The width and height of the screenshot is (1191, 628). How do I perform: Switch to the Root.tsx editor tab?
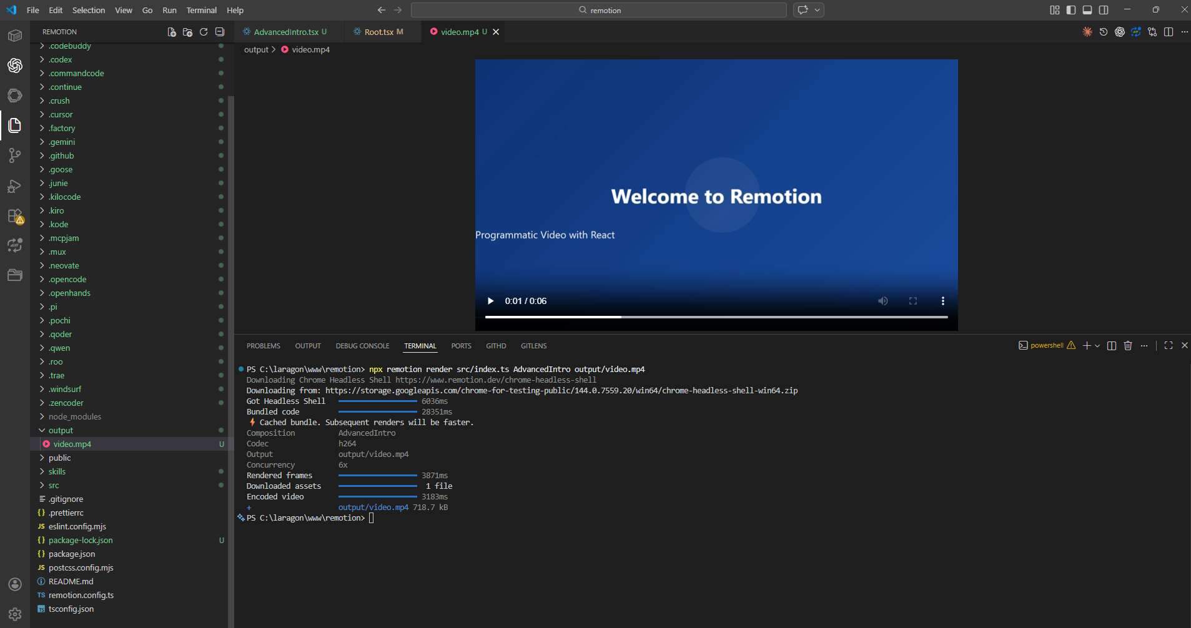click(378, 32)
